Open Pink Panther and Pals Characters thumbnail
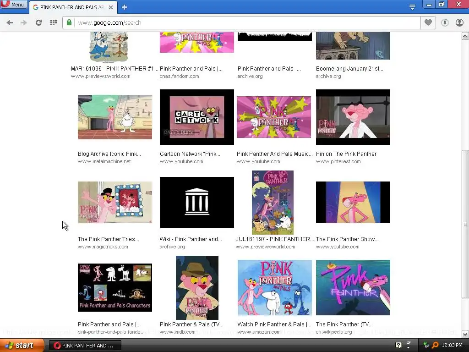Image resolution: width=469 pixels, height=352 pixels. point(115,288)
